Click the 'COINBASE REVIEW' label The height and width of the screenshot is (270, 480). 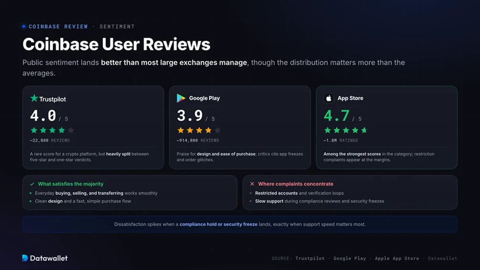tap(58, 27)
